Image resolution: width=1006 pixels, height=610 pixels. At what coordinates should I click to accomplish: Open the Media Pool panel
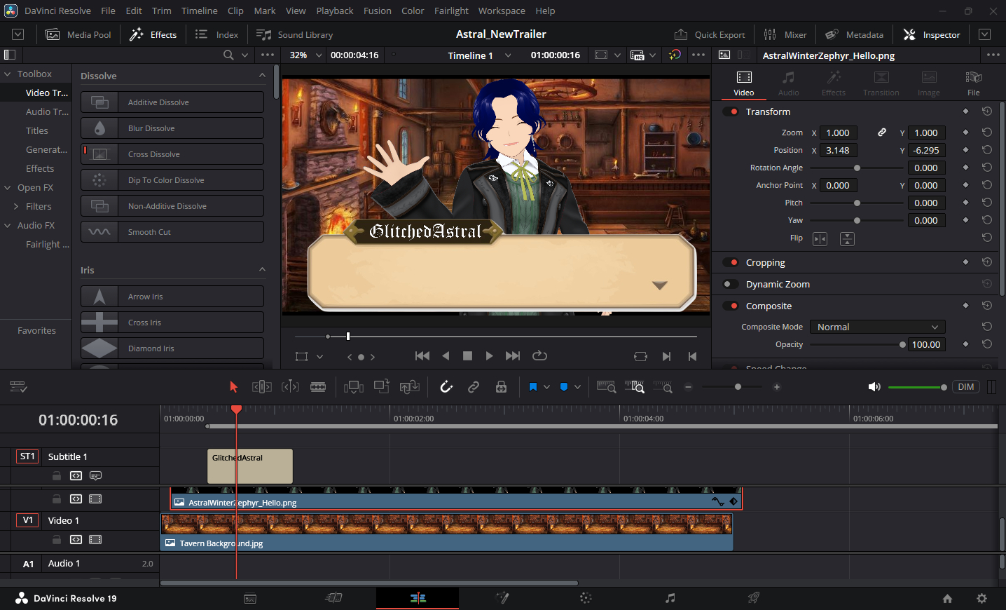[x=78, y=34]
